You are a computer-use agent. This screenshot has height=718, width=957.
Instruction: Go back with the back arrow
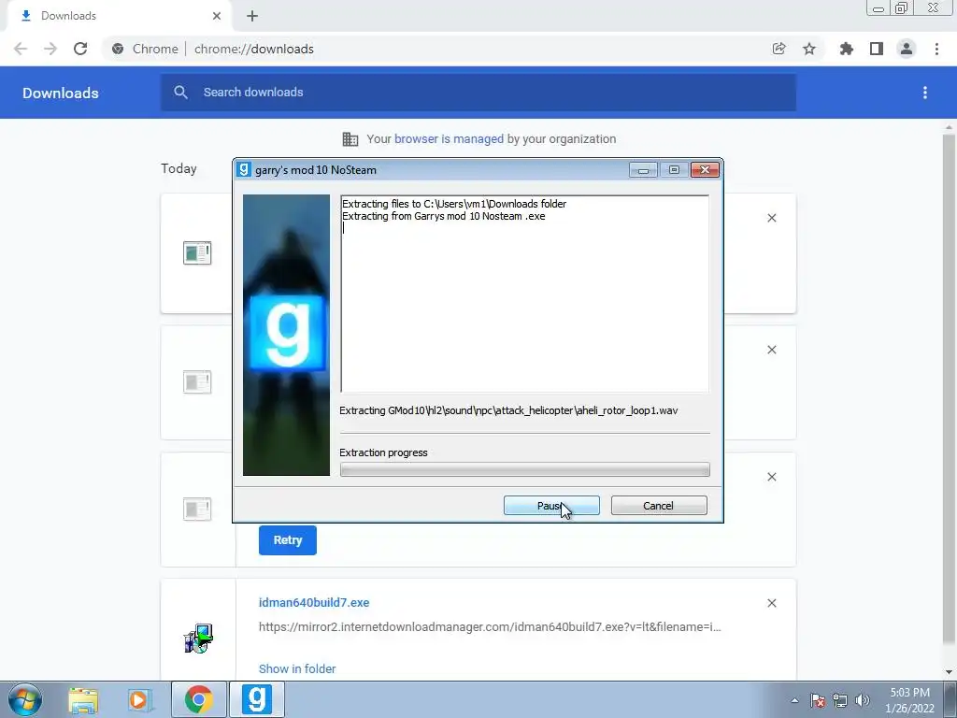pos(21,49)
